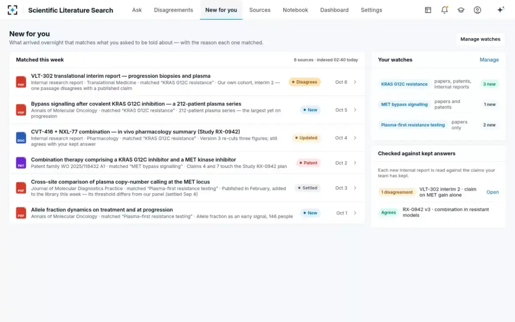Click the sparkle assistant icon
This screenshot has height=322, width=515.
tap(500, 10)
